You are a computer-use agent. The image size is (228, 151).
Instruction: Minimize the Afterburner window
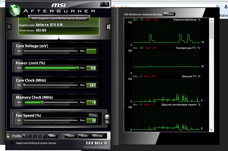pos(102,4)
